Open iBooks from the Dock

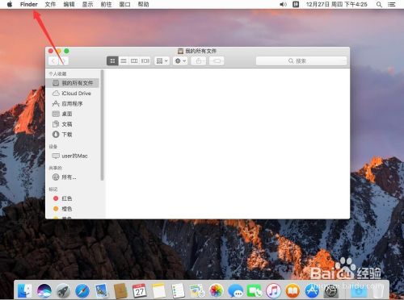tap(292, 291)
